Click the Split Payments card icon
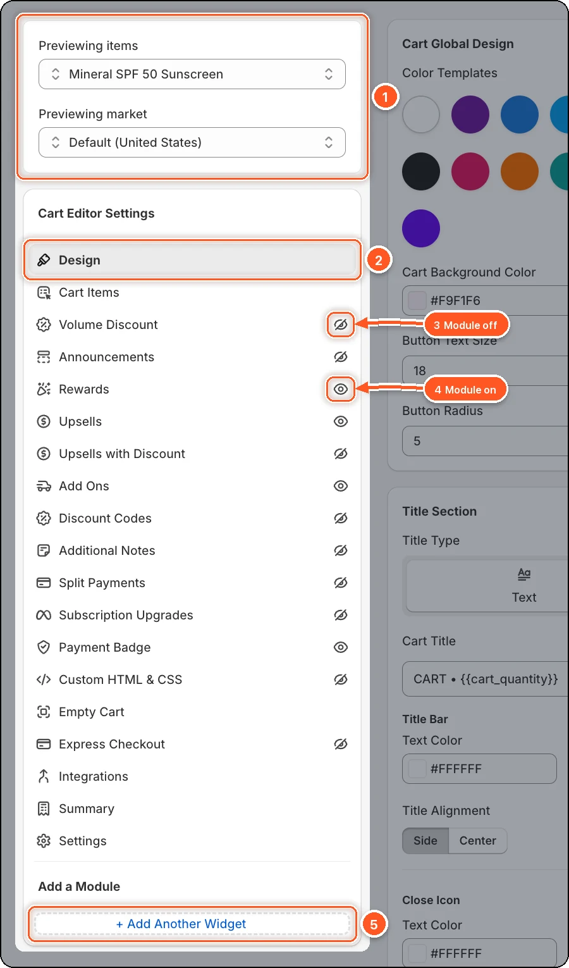The image size is (569, 968). pos(44,583)
